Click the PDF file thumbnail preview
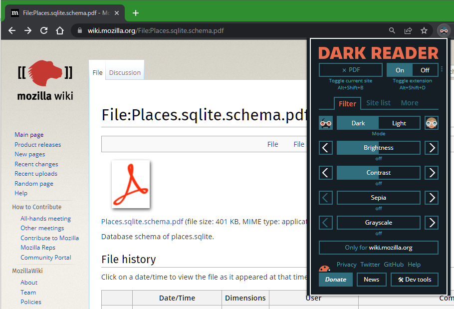Viewport: 454px width, 309px height. 131,185
